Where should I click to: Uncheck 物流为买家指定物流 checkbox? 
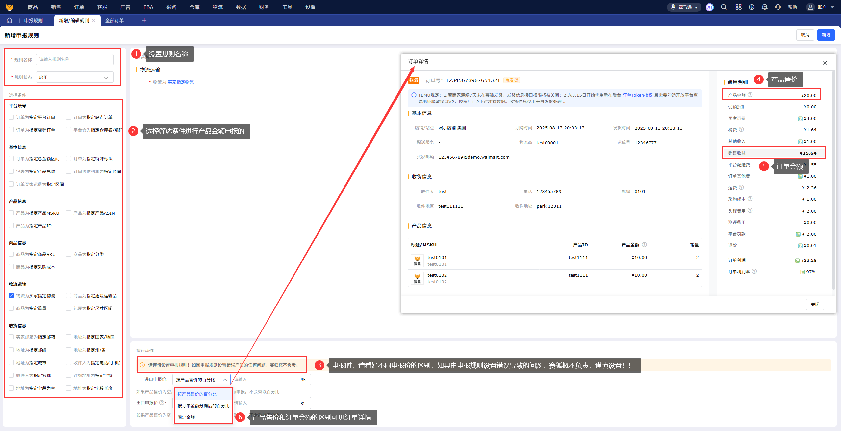pyautogui.click(x=12, y=296)
